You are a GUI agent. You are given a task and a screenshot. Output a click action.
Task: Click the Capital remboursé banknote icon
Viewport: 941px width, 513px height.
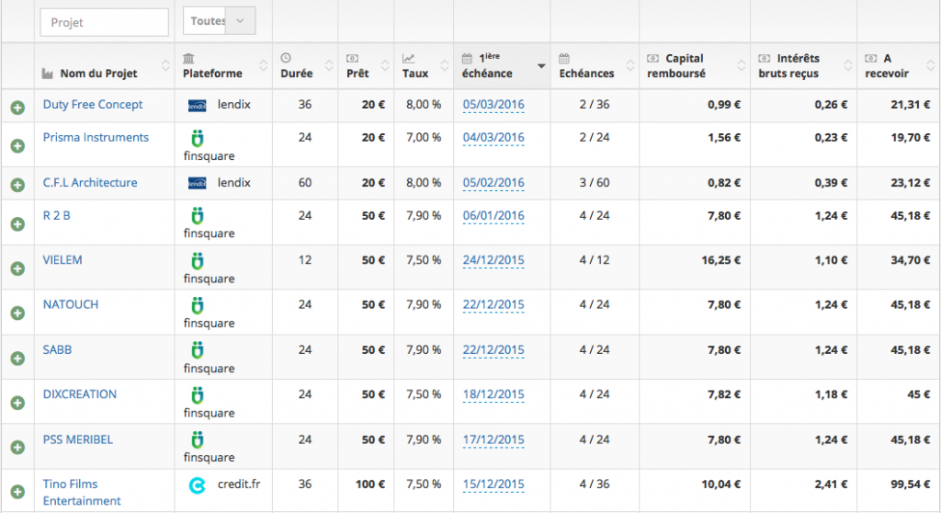(x=653, y=58)
